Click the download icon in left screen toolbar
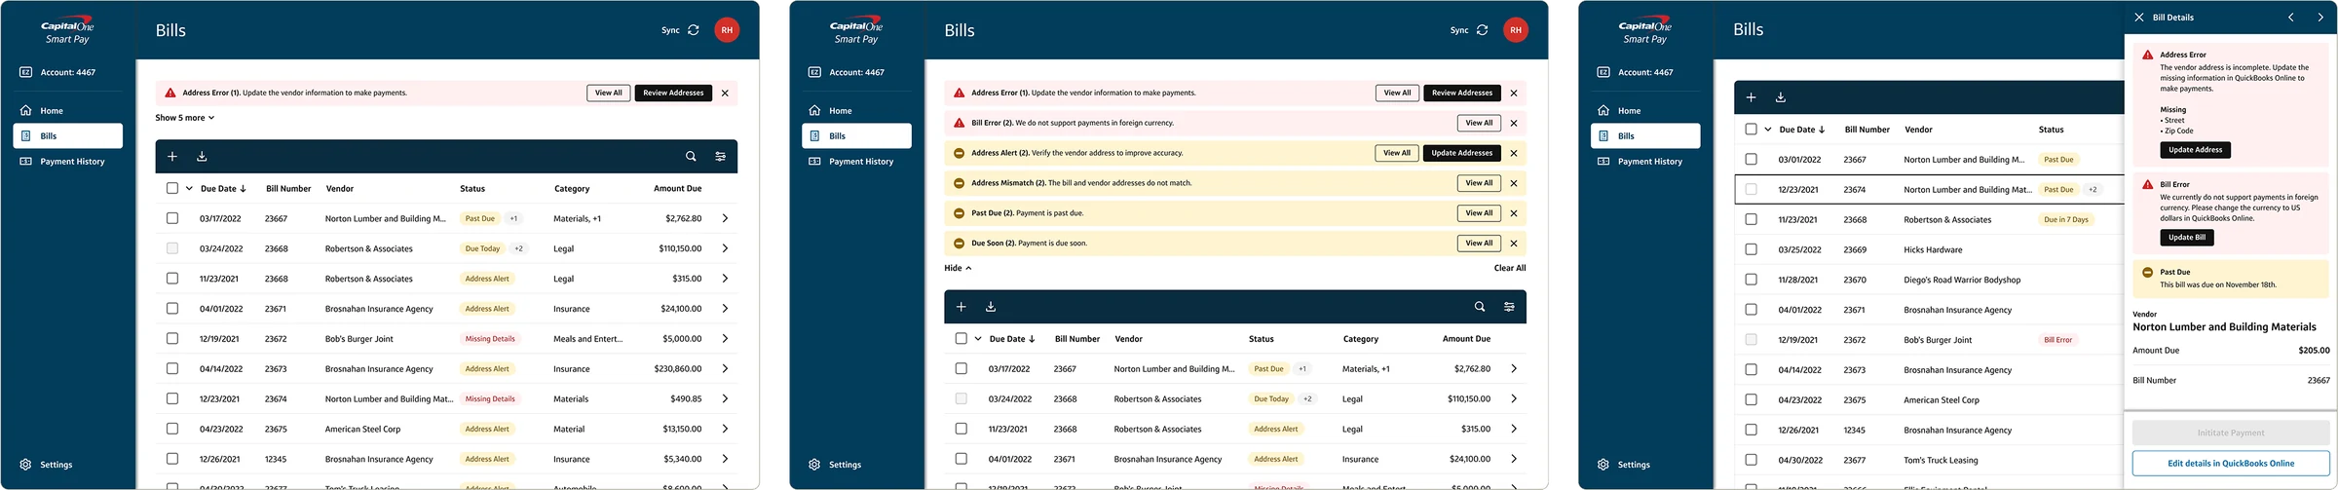 tap(202, 156)
